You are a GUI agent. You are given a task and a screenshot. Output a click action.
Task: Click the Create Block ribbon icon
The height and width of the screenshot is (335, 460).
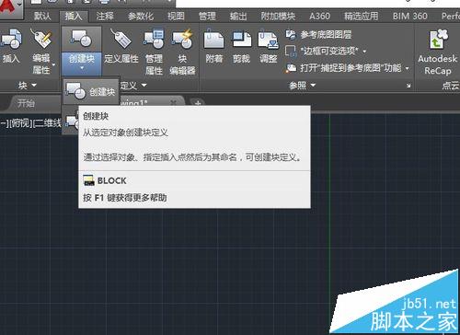[x=81, y=39]
